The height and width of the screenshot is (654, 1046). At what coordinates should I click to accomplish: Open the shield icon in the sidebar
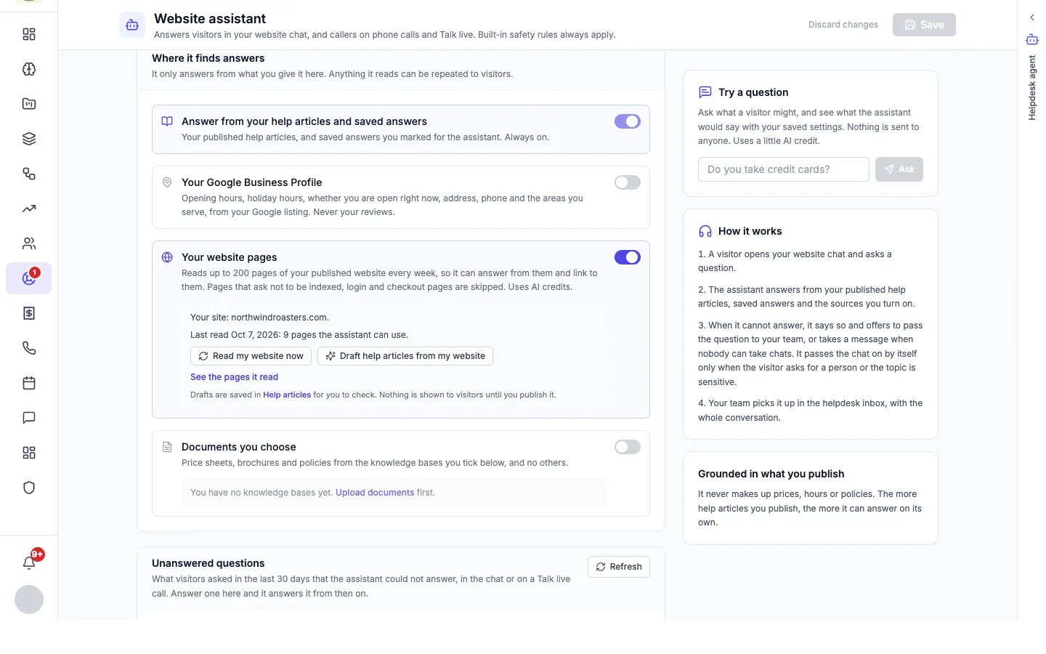[x=29, y=488]
